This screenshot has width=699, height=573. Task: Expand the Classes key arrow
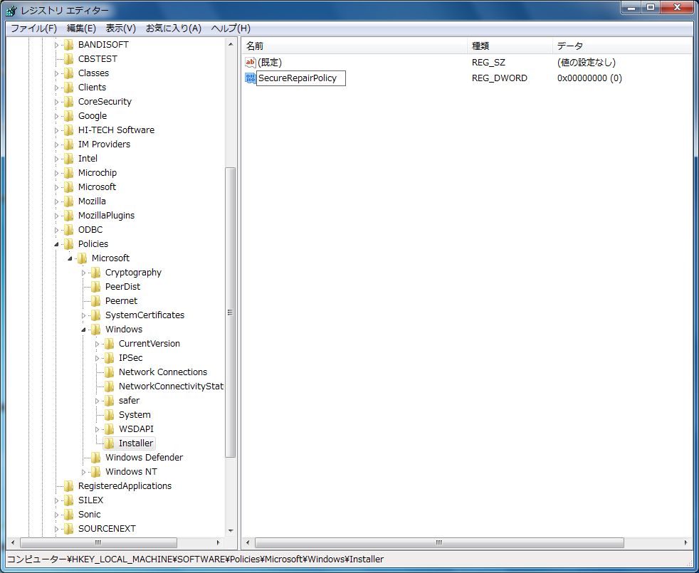coord(57,73)
